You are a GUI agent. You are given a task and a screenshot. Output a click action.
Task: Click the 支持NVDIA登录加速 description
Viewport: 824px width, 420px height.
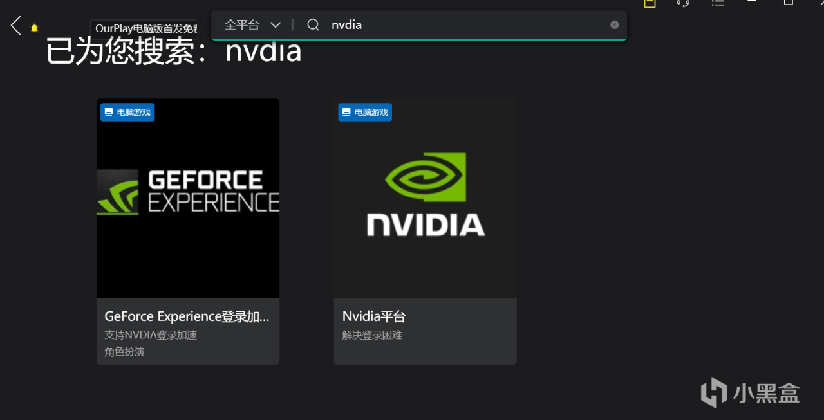[x=151, y=335]
